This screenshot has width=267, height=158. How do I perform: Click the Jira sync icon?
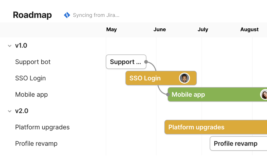(67, 15)
